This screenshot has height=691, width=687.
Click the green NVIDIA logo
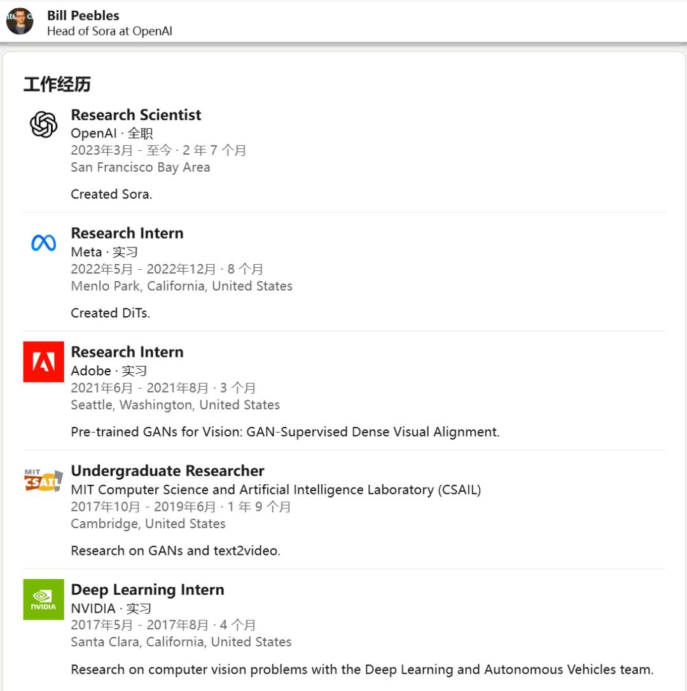(x=43, y=599)
